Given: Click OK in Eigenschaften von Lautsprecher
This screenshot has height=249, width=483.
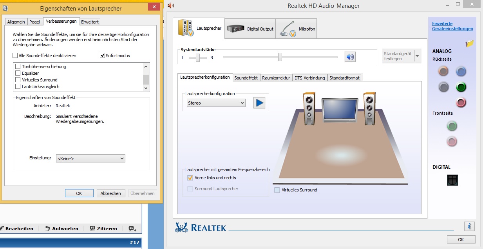Looking at the screenshot, I should 79,193.
